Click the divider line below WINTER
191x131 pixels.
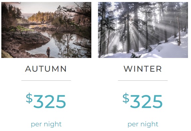pyautogui.click(x=143, y=80)
